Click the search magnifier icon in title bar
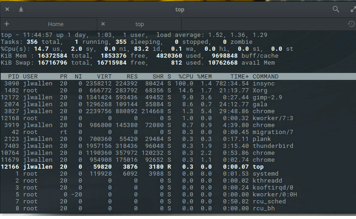The height and width of the screenshot is (219, 356). [x=336, y=9]
